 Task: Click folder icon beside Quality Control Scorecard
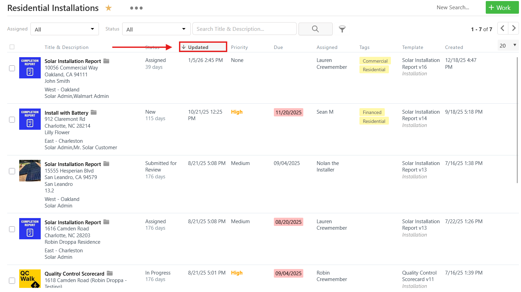coord(110,274)
